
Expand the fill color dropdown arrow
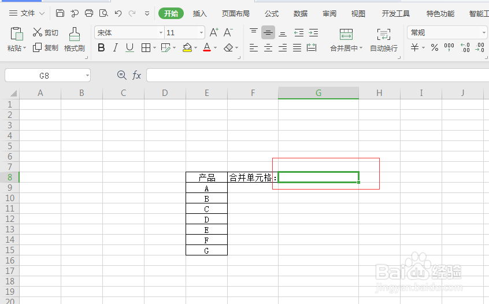[195, 48]
